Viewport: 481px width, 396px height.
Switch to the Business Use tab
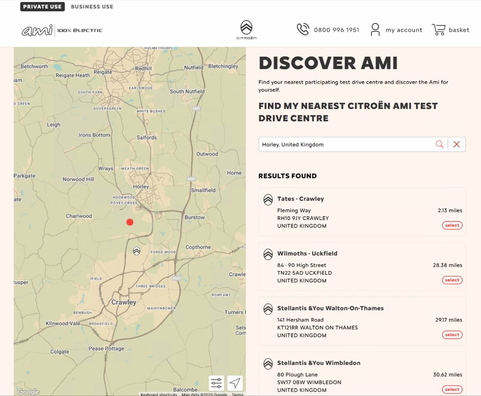pyautogui.click(x=92, y=6)
